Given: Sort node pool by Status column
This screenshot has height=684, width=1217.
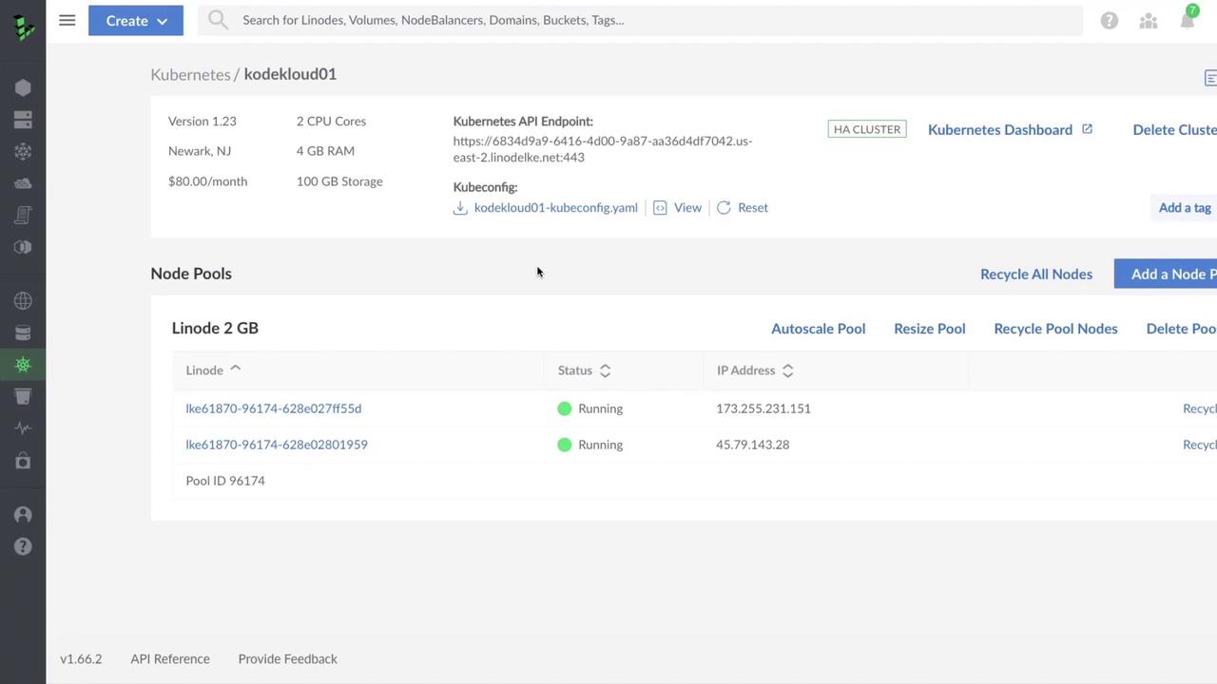Looking at the screenshot, I should [x=584, y=370].
